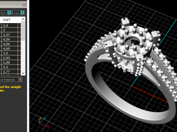Toggle the GV switch
Screen dimensions: 177x132
[6, 13]
